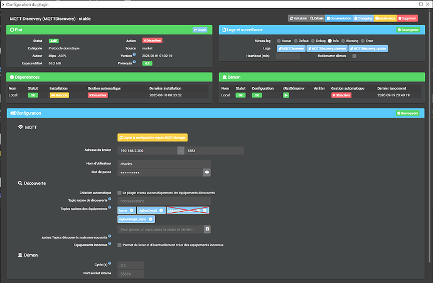433x283 pixels.
Task: Click the Ouvrir button in Etat panel
Action: 200,30
